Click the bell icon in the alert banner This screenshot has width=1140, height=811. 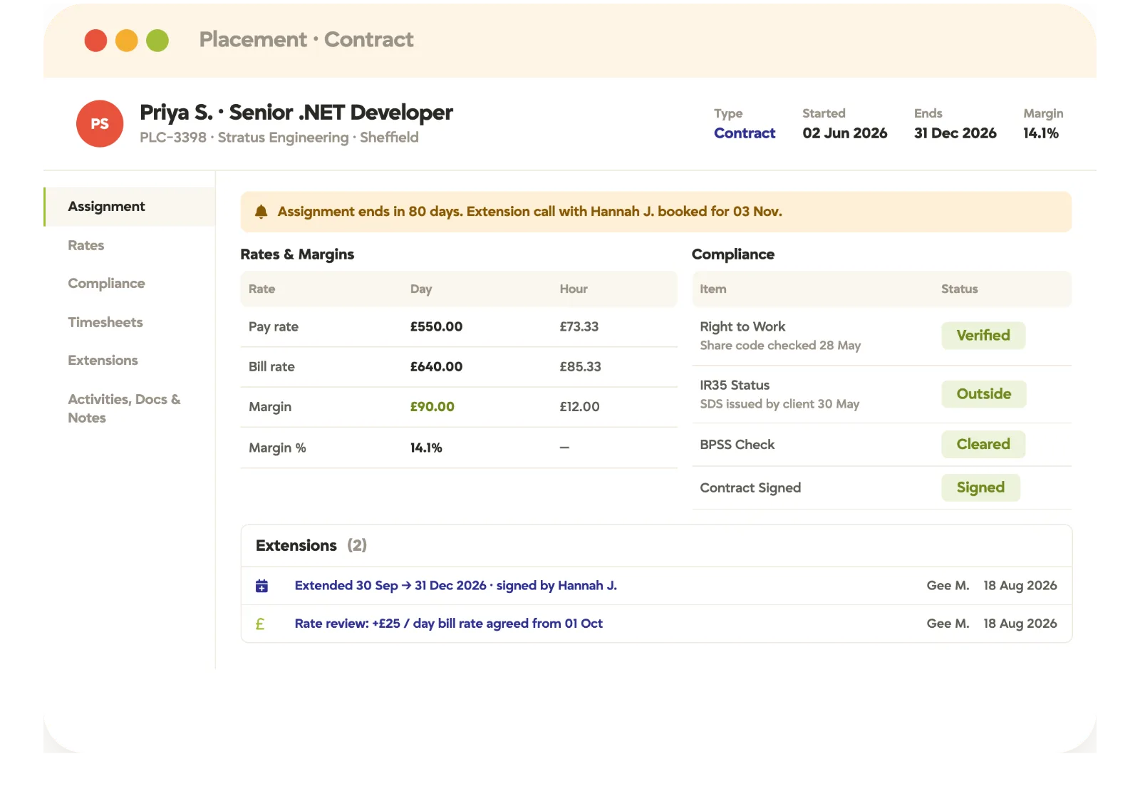pyautogui.click(x=261, y=212)
